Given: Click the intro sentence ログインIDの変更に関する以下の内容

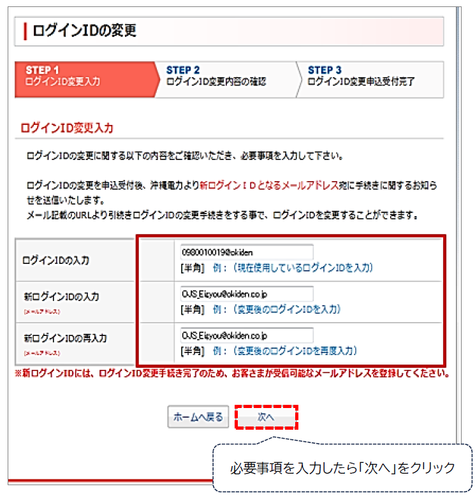Looking at the screenshot, I should [185, 156].
